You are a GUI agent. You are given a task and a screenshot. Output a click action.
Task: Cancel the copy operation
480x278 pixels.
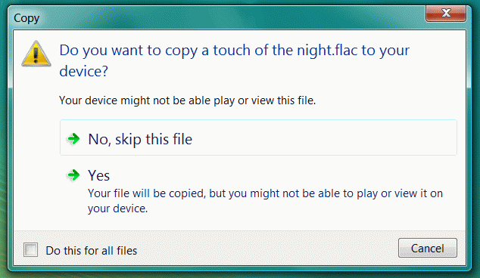point(427,248)
